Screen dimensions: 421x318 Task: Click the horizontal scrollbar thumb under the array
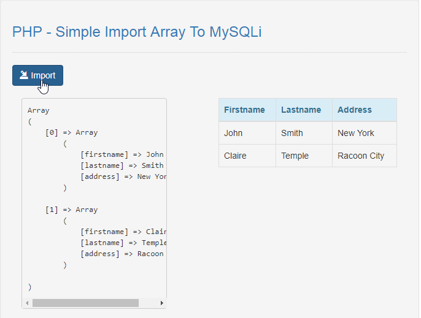point(85,303)
